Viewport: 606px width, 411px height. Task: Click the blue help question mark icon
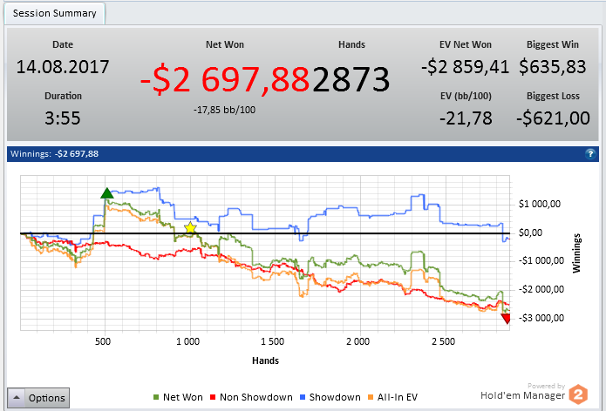coord(590,154)
